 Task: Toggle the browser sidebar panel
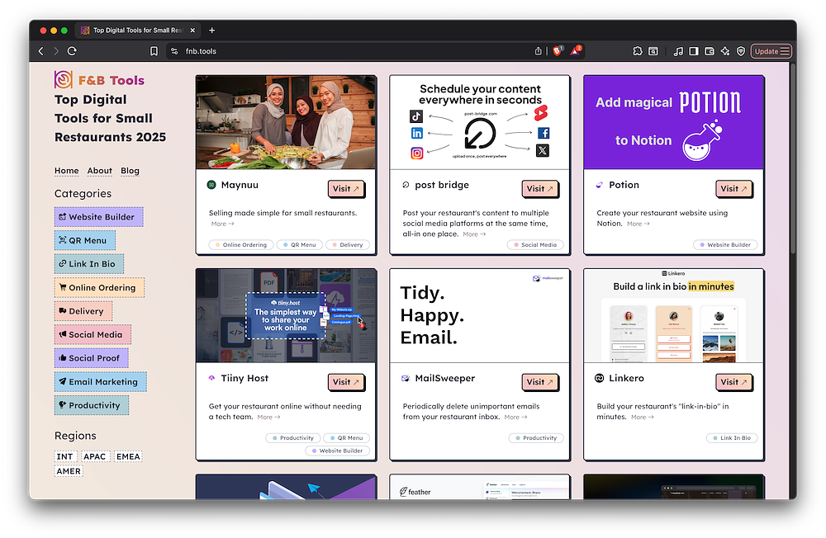(694, 51)
